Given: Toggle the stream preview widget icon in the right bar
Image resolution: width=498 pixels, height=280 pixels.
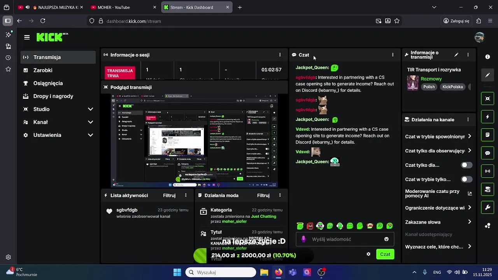Looking at the screenshot, I should pyautogui.click(x=487, y=99).
